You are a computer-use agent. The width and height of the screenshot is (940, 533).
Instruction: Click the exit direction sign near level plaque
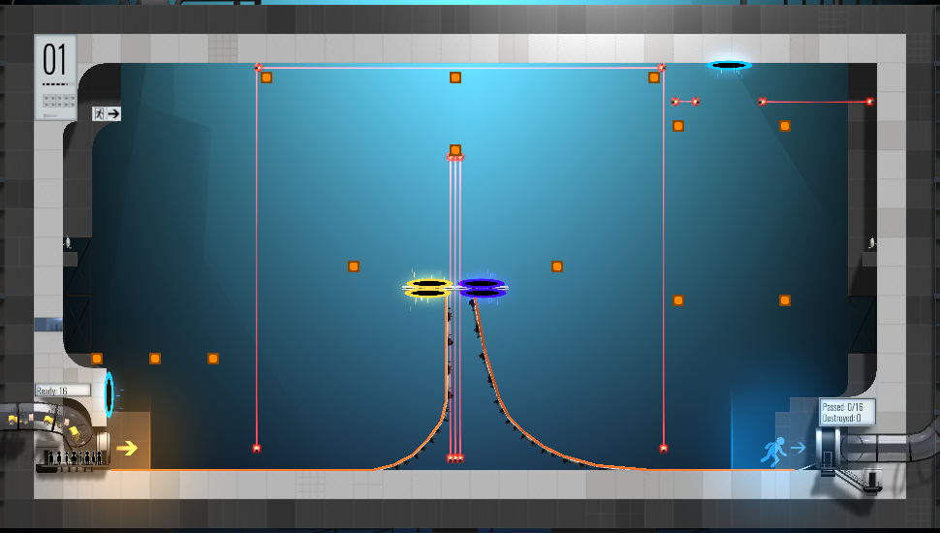[107, 114]
